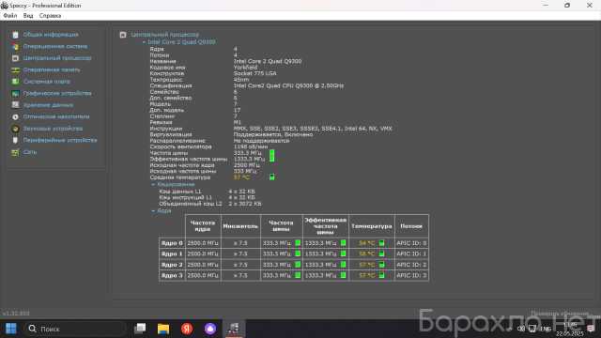The height and width of the screenshot is (338, 601).
Task: Click the Оперативная память RAM icon
Action: pos(15,70)
